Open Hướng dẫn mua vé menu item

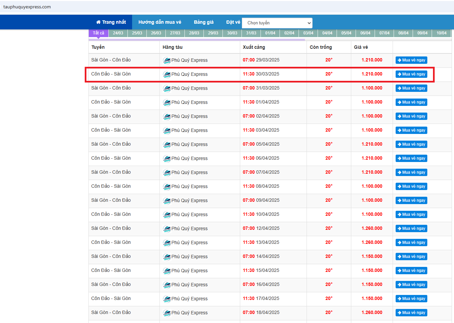(160, 22)
